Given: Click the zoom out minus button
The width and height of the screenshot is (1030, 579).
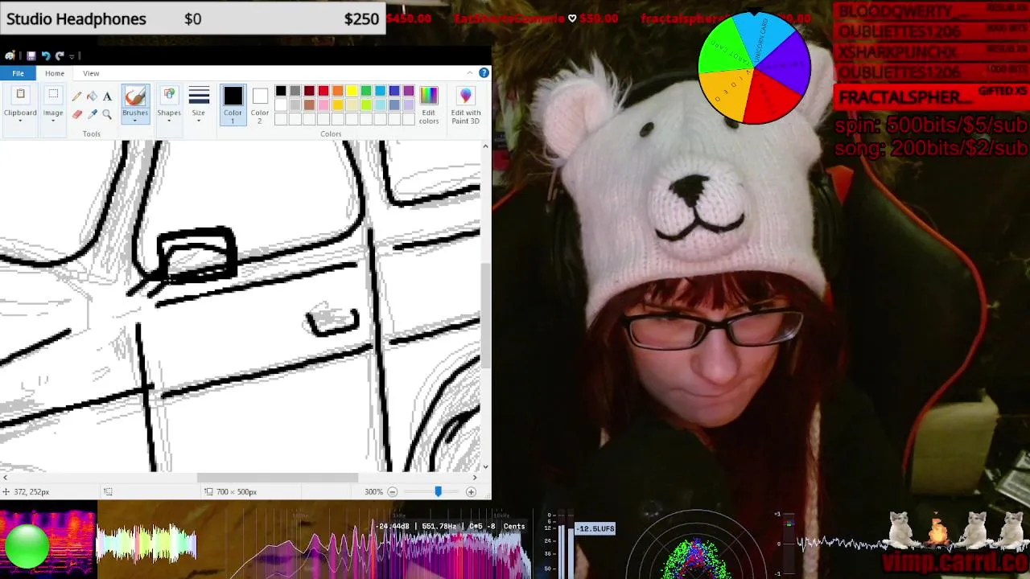Looking at the screenshot, I should pyautogui.click(x=393, y=491).
